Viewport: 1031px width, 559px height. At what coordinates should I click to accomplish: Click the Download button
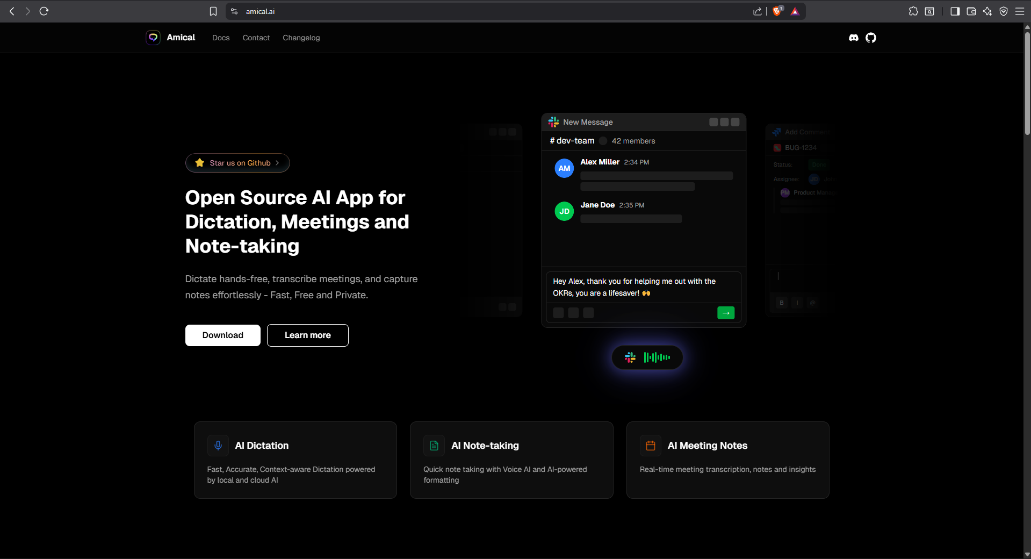click(222, 335)
